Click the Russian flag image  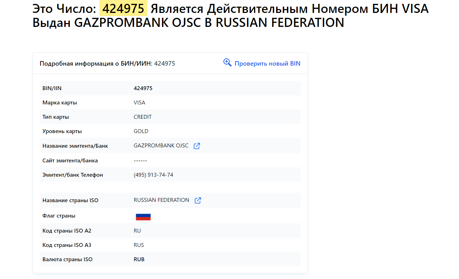click(143, 217)
